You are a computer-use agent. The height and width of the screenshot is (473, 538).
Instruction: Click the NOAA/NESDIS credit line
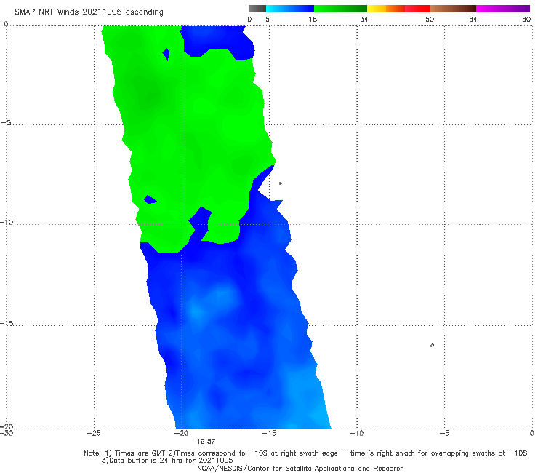pos(300,469)
